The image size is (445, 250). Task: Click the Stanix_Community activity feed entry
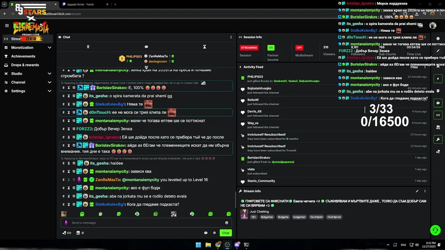coord(261,181)
